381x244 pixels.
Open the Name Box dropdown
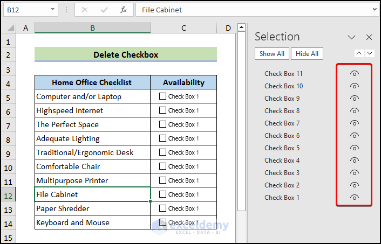click(x=52, y=10)
